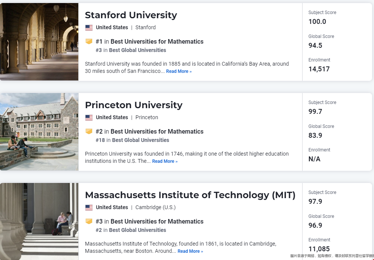This screenshot has width=374, height=260.
Task: Click Stanford's Best Universities for Mathematics ranking
Action: point(149,41)
